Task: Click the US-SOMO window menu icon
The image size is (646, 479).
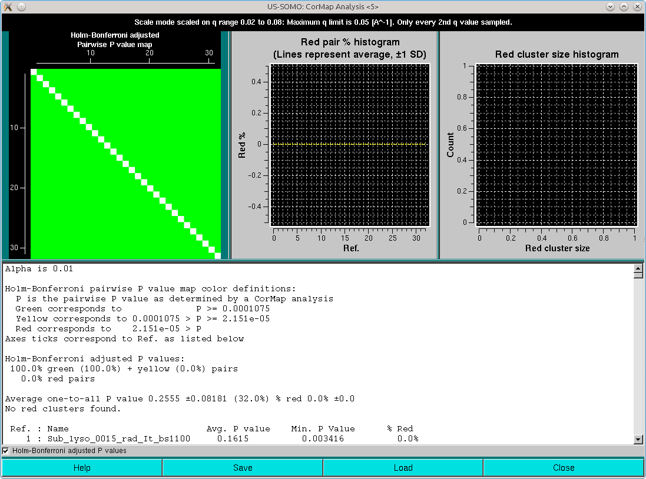Action: coord(8,6)
